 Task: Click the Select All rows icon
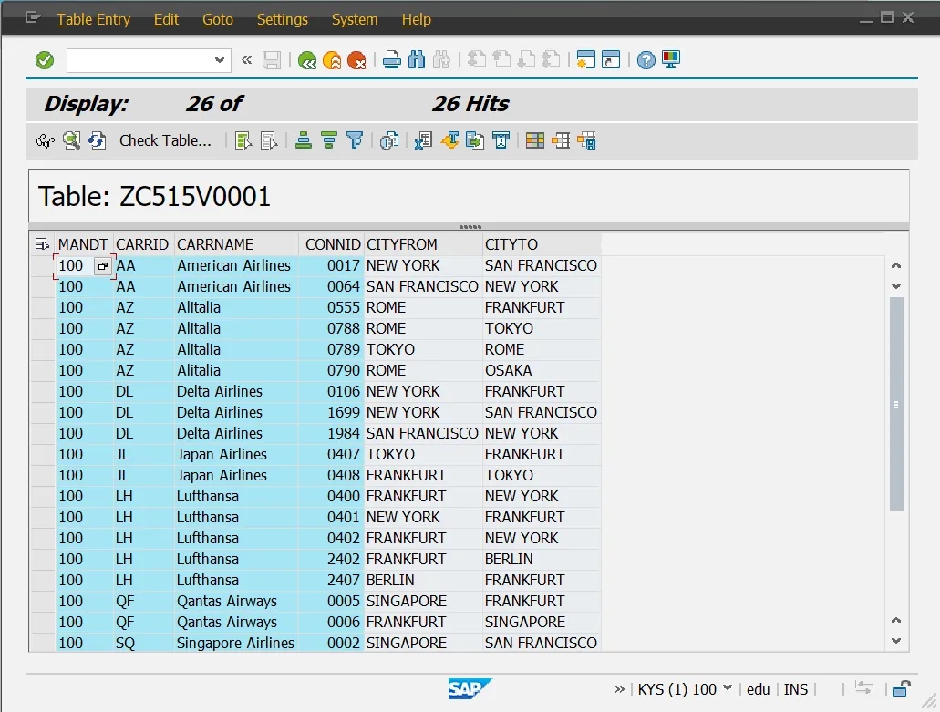[243, 140]
